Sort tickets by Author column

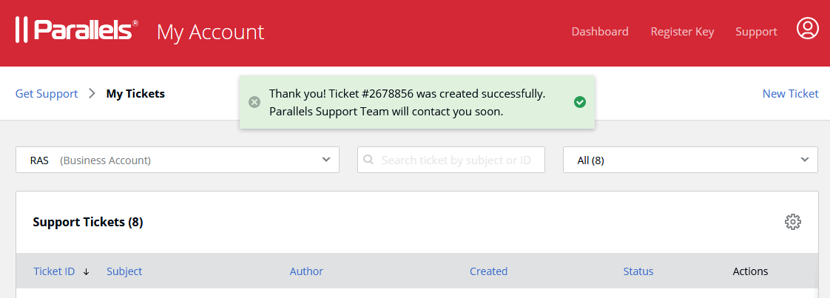pos(306,271)
